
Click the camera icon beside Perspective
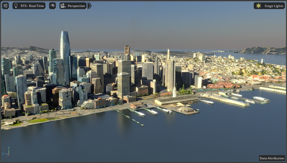pyautogui.click(x=62, y=5)
